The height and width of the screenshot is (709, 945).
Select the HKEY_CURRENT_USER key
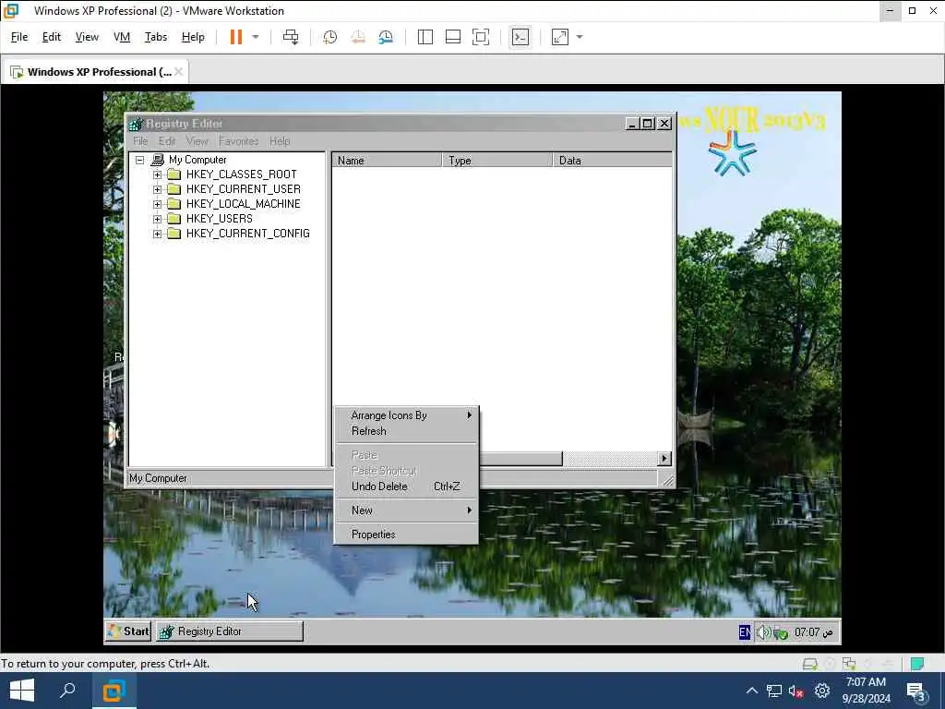(243, 189)
